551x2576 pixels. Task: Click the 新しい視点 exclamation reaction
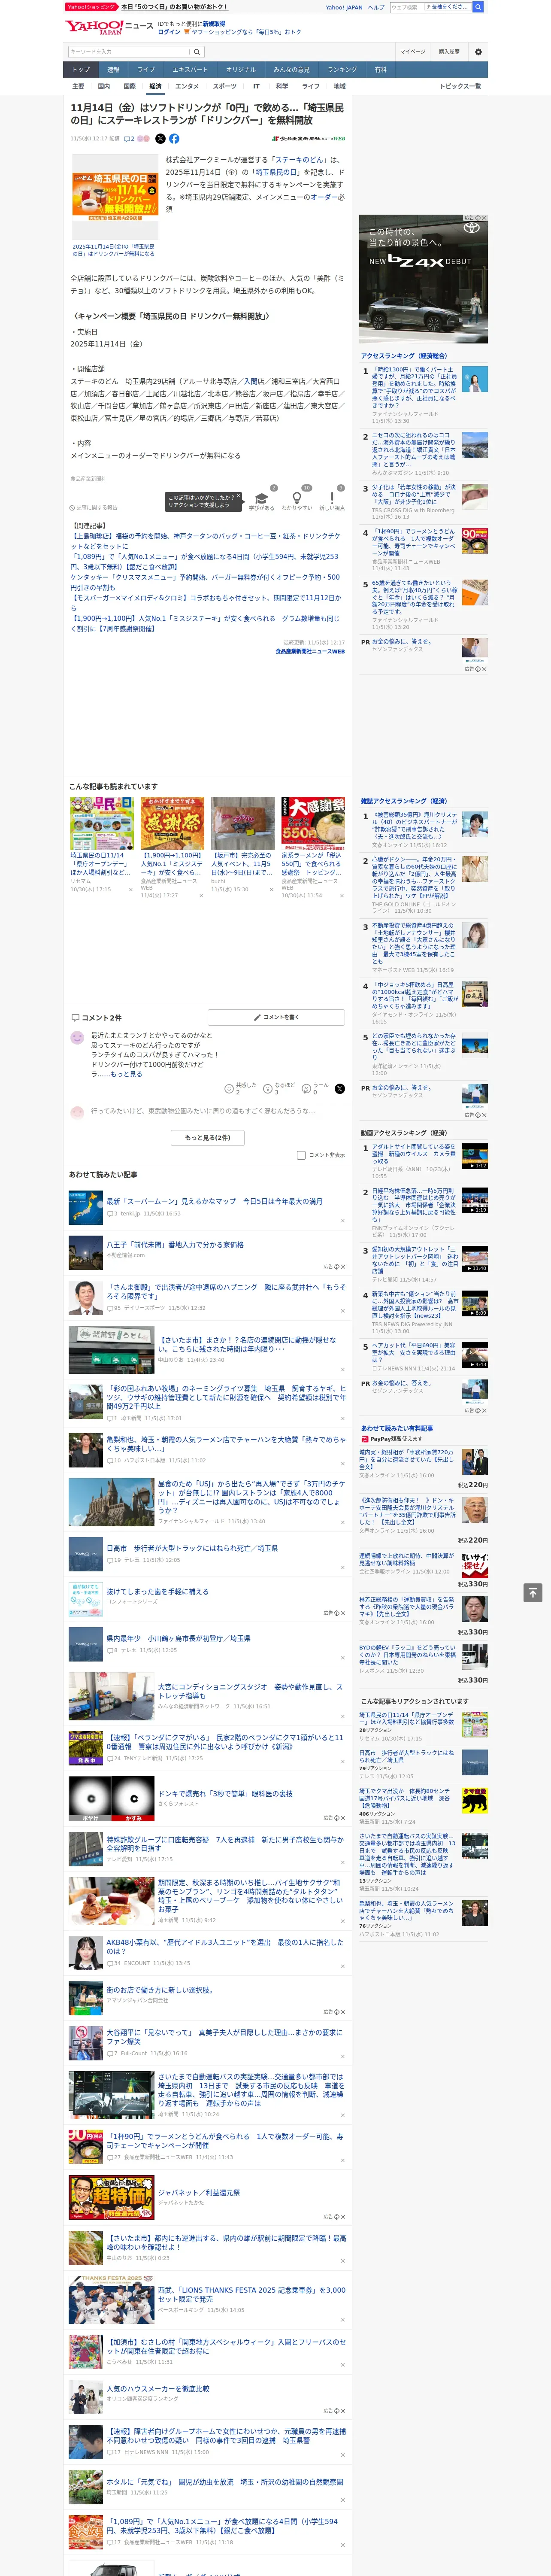[x=332, y=498]
